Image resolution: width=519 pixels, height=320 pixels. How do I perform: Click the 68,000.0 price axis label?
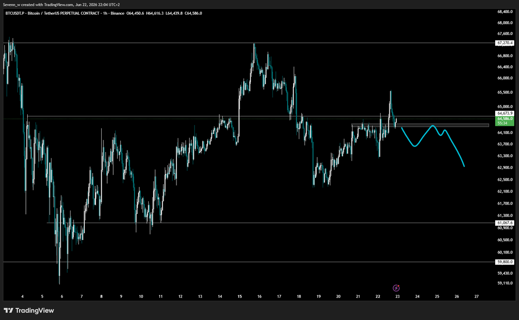pos(505,23)
